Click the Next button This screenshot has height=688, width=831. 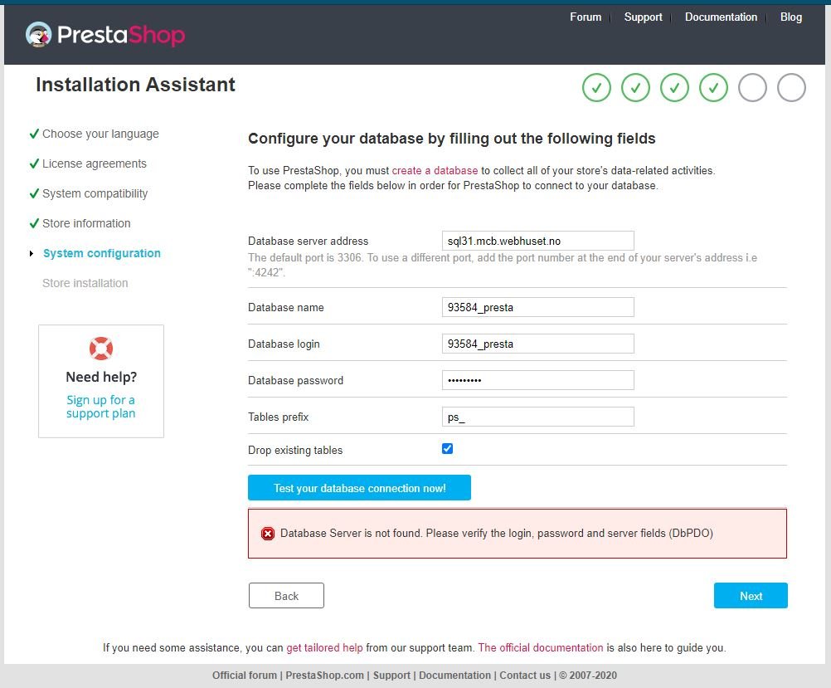(x=751, y=596)
